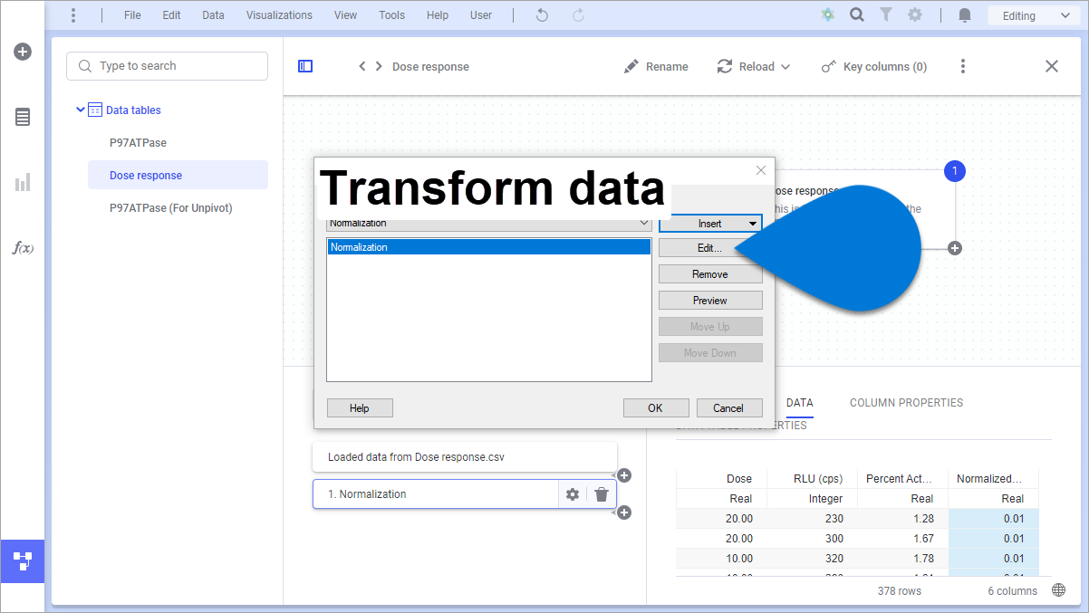The height and width of the screenshot is (613, 1089).
Task: Open the settings gear in top bar
Action: [915, 15]
